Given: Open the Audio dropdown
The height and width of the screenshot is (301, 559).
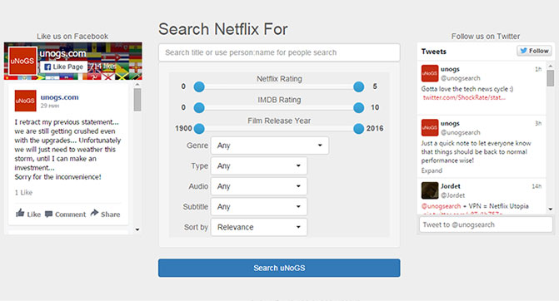Looking at the screenshot, I should coord(259,186).
